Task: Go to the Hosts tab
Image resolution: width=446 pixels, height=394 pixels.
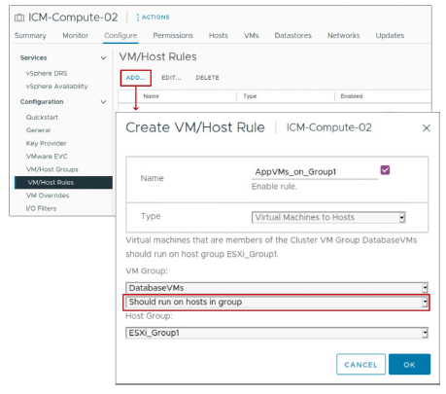Action: coord(219,36)
